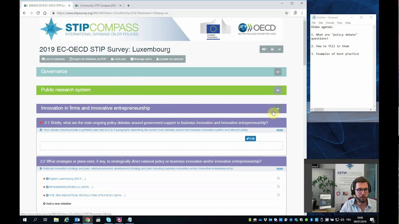This screenshot has width=399, height=224.
Task: Click the Add user button
Action: (x=118, y=59)
